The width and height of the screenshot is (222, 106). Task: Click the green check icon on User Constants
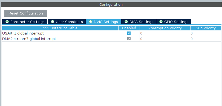[x=53, y=22]
